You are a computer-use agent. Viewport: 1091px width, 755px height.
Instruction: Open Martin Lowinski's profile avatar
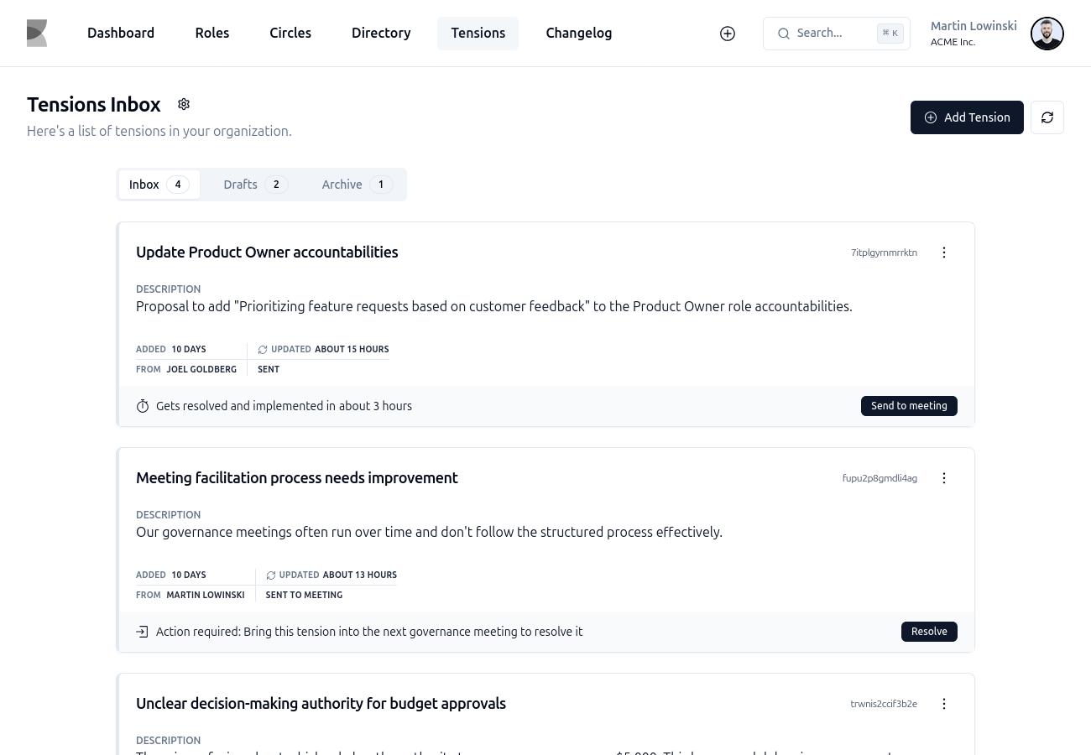[1047, 34]
